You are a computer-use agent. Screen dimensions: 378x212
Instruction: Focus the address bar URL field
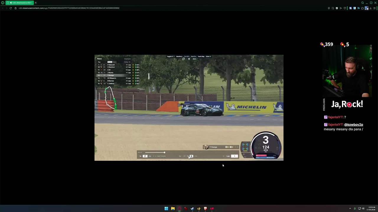69,8
